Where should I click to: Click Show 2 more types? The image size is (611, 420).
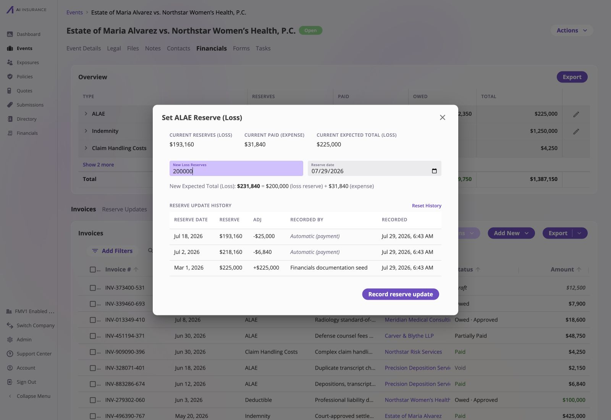tap(98, 165)
